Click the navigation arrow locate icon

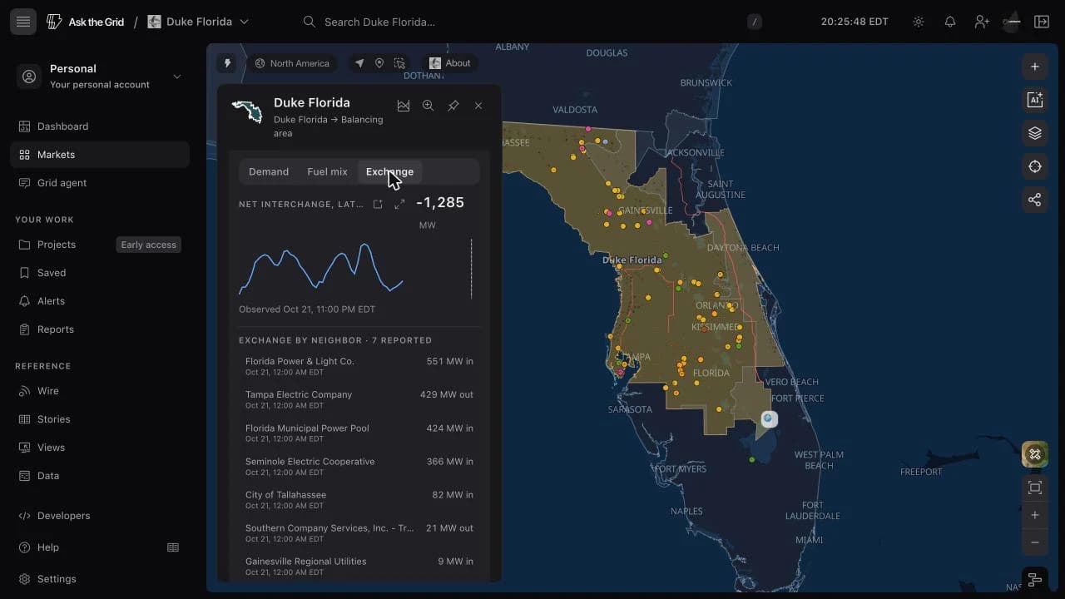click(x=359, y=63)
